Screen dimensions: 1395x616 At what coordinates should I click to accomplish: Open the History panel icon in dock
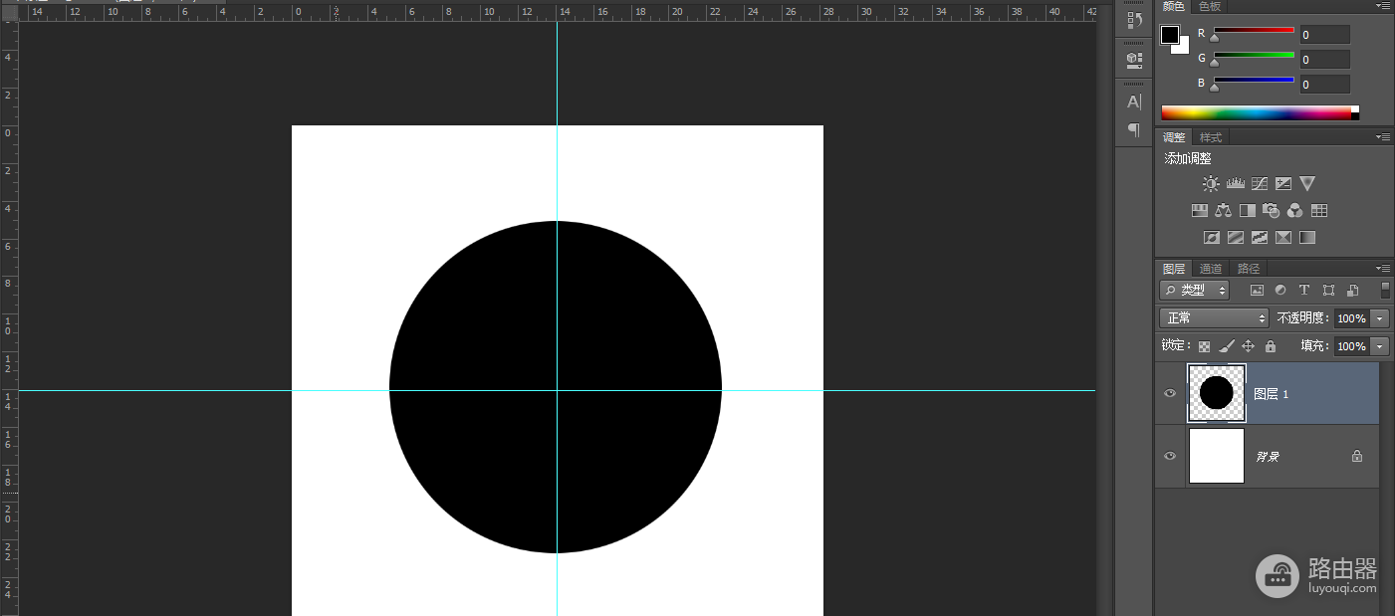(x=1134, y=21)
